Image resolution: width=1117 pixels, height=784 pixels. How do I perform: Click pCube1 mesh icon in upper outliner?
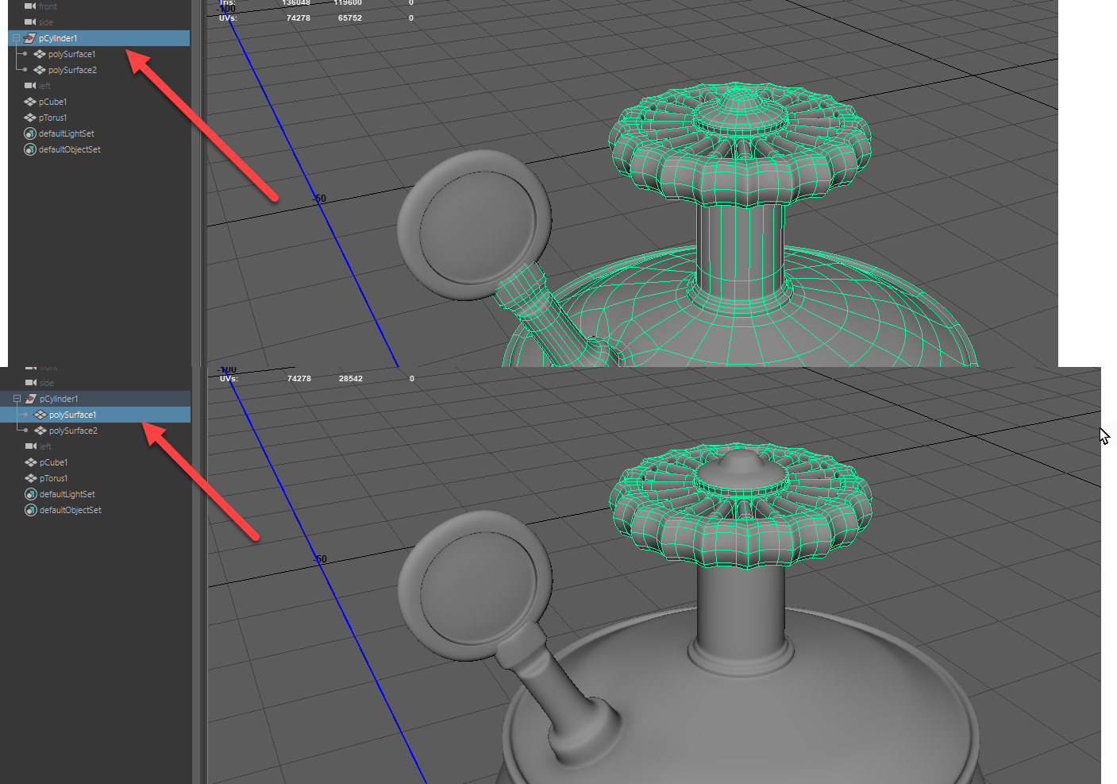pyautogui.click(x=30, y=102)
